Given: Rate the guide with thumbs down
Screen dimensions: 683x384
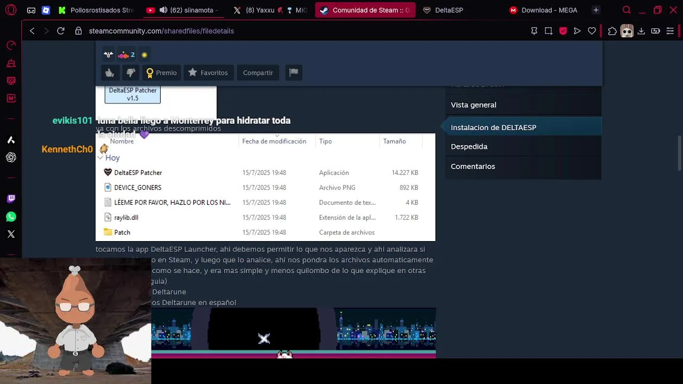Looking at the screenshot, I should click(x=130, y=73).
